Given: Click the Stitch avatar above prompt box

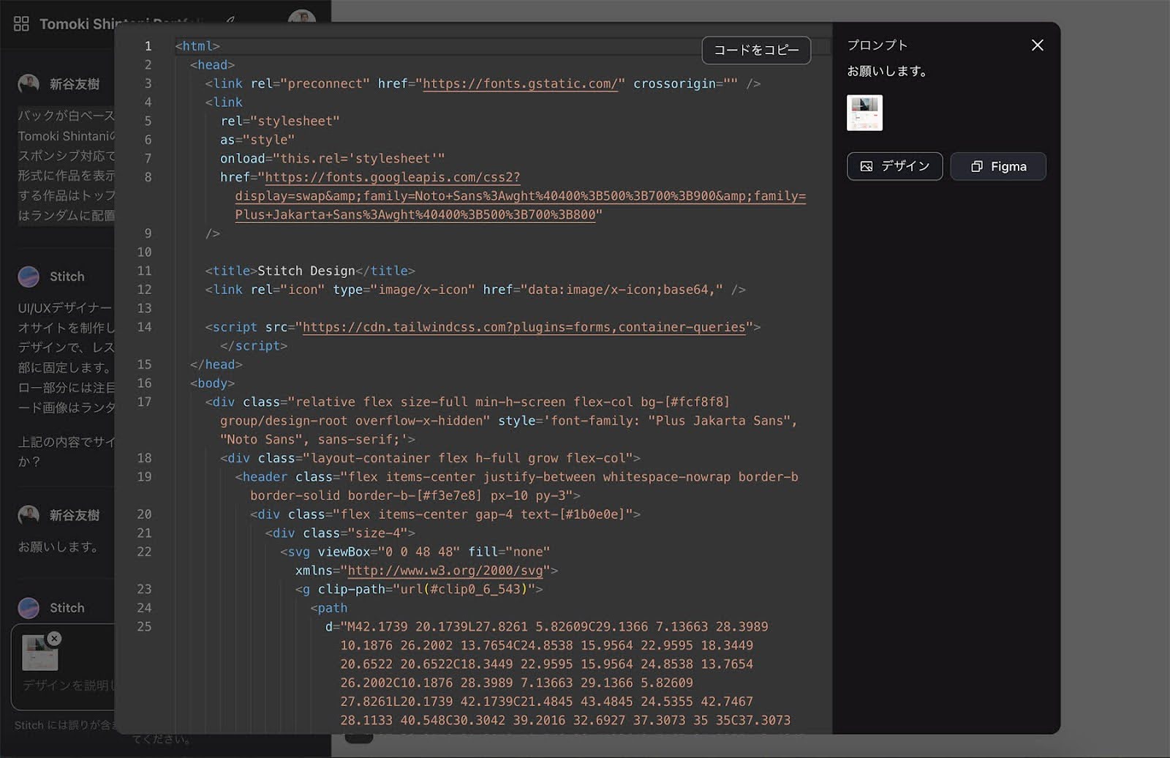Looking at the screenshot, I should 29,608.
